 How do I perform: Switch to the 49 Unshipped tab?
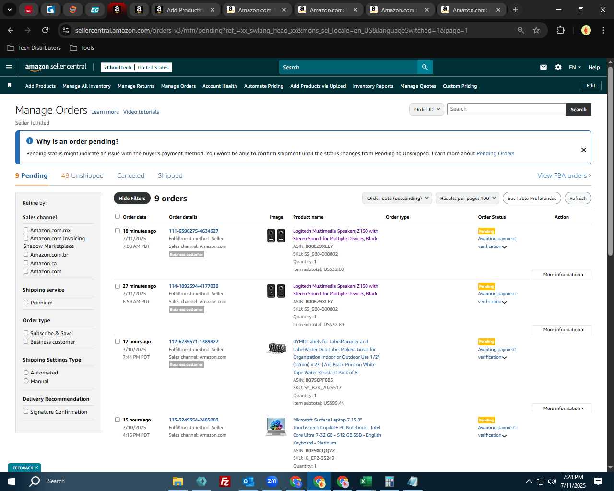coord(82,175)
